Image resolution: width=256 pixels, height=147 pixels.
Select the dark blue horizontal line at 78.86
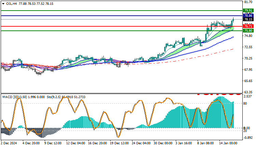click(122, 16)
